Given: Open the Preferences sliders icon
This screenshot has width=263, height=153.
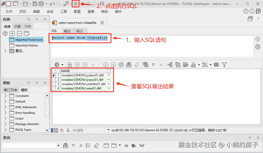Looking at the screenshot, I should point(102,4).
